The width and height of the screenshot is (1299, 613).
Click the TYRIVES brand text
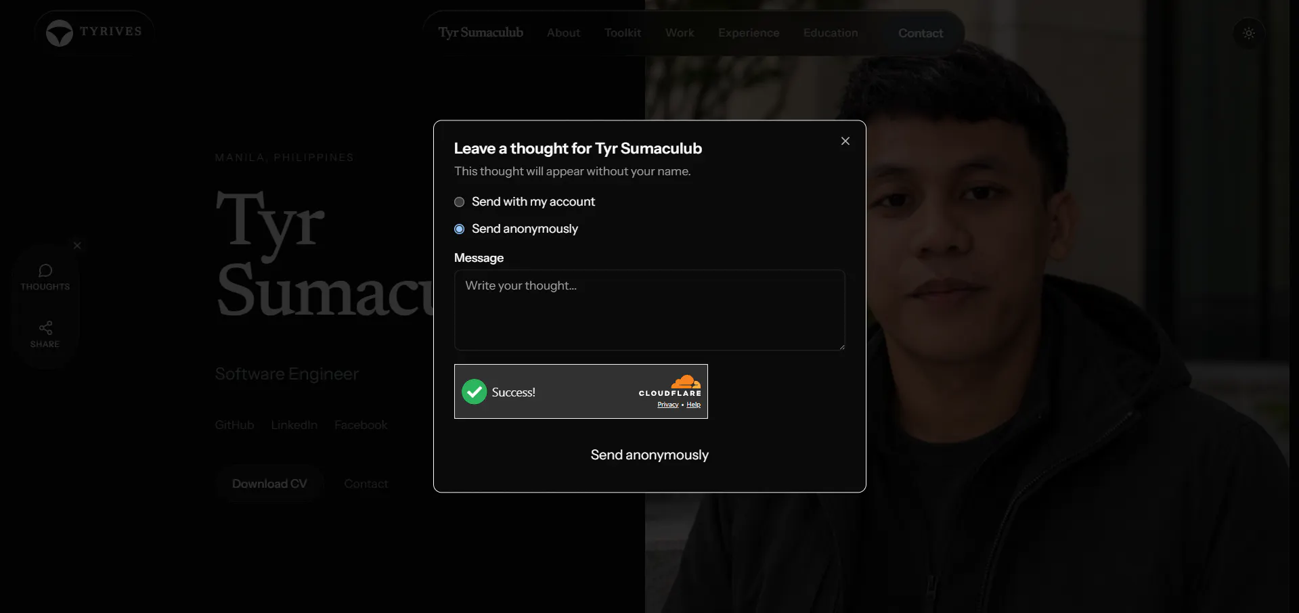(x=111, y=31)
